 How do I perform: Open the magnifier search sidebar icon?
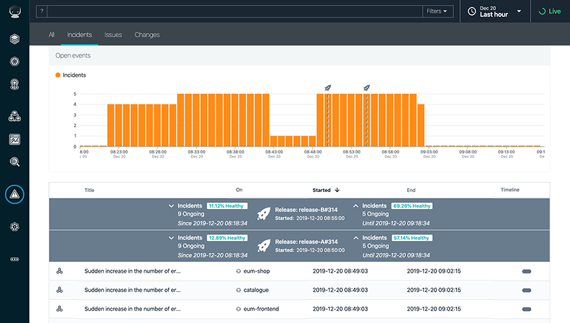14,161
